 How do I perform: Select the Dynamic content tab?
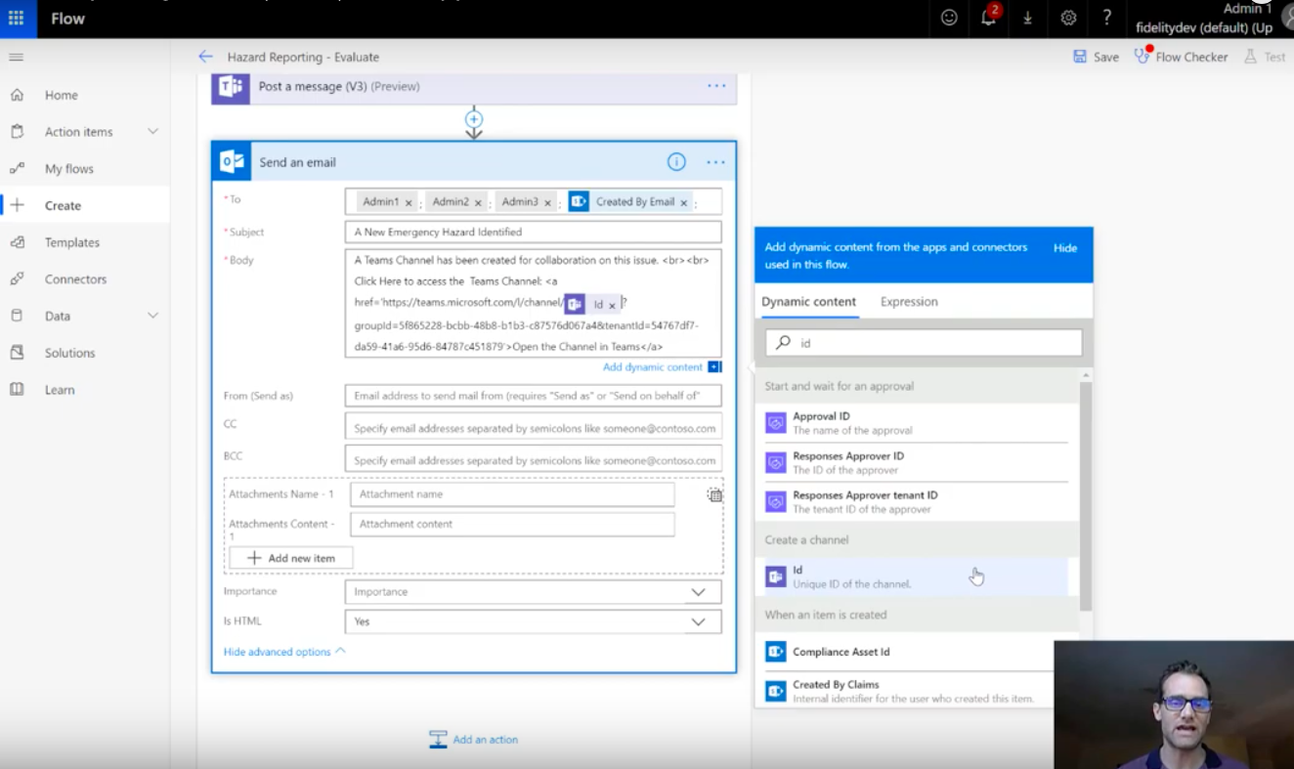pos(809,302)
